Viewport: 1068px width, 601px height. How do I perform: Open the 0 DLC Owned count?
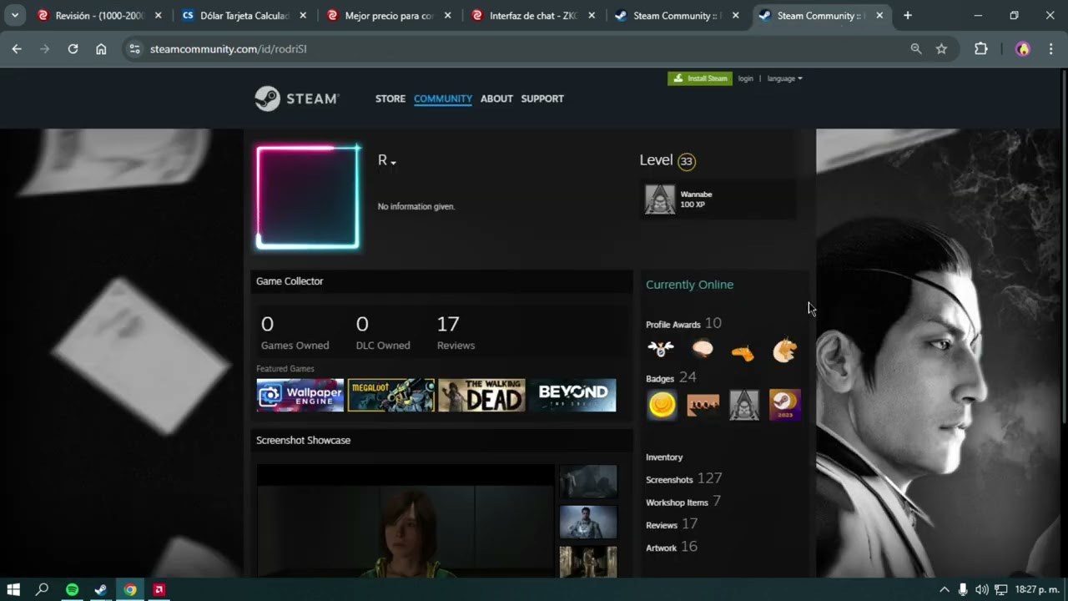tap(383, 332)
